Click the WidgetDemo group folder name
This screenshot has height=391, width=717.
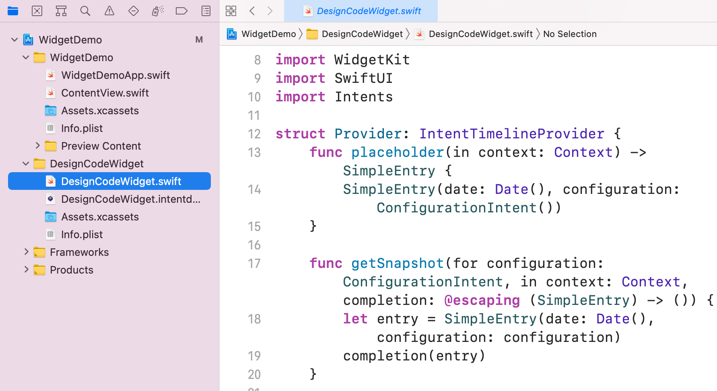point(82,58)
